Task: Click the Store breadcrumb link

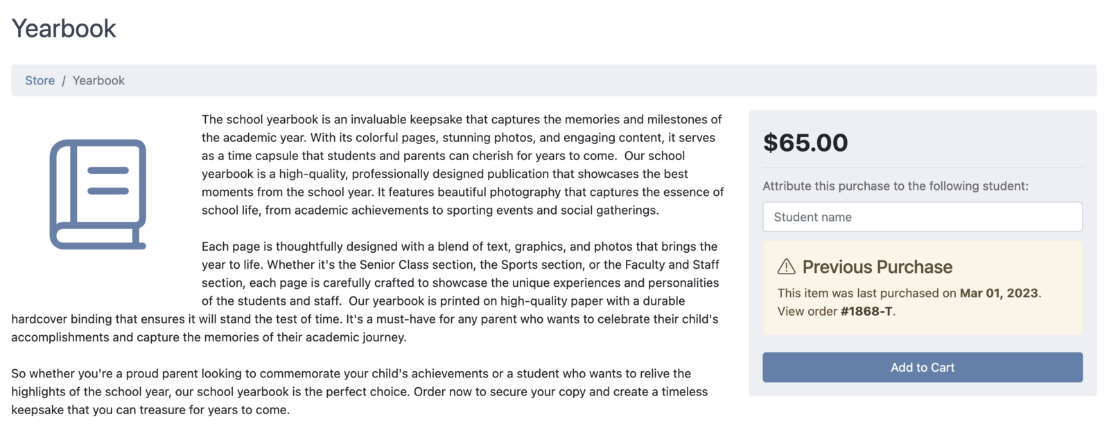Action: tap(40, 80)
